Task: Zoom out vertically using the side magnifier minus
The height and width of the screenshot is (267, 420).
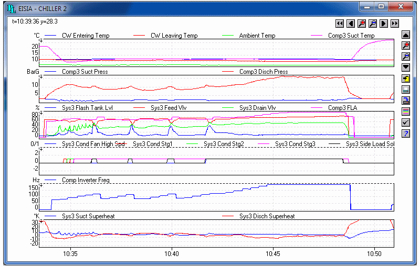Action: tap(406, 57)
